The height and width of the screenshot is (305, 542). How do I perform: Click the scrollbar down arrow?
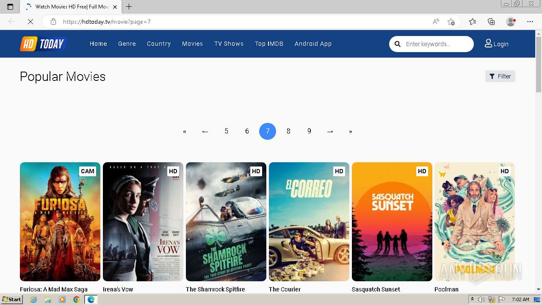pos(539,289)
